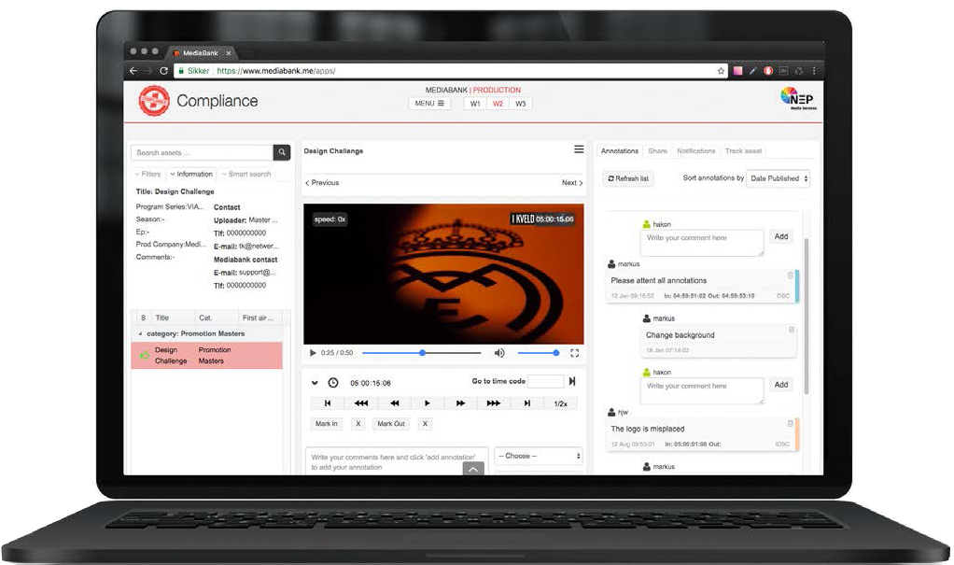Screen dimensions: 954x565
Task: Click the browser address bar URL
Action: click(x=275, y=71)
